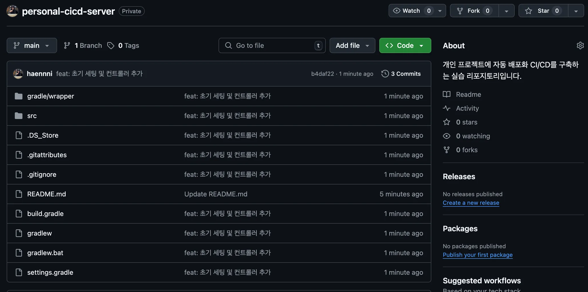Screen dimensions: 588x292
Task: Click the Activity pulse icon
Action: click(x=446, y=108)
